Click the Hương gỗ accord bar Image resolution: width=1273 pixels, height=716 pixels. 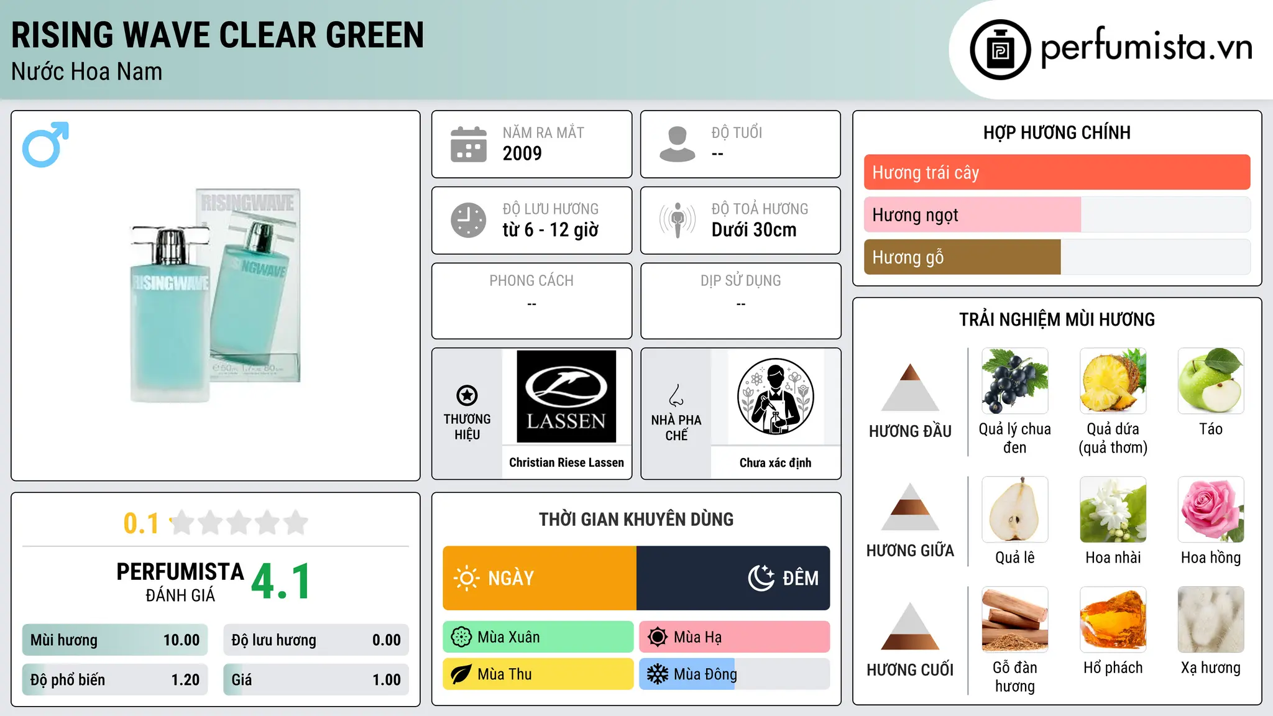pyautogui.click(x=1057, y=257)
